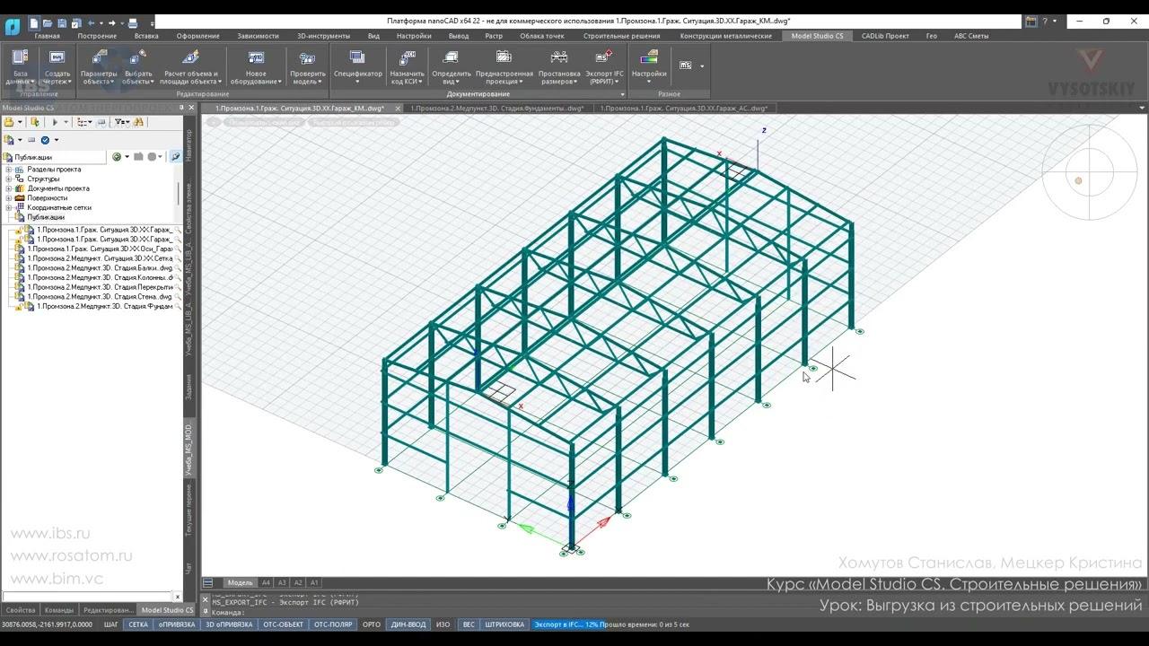Image resolution: width=1149 pixels, height=646 pixels.
Task: Open Преднастроенная проекция tool
Action: click(x=504, y=67)
